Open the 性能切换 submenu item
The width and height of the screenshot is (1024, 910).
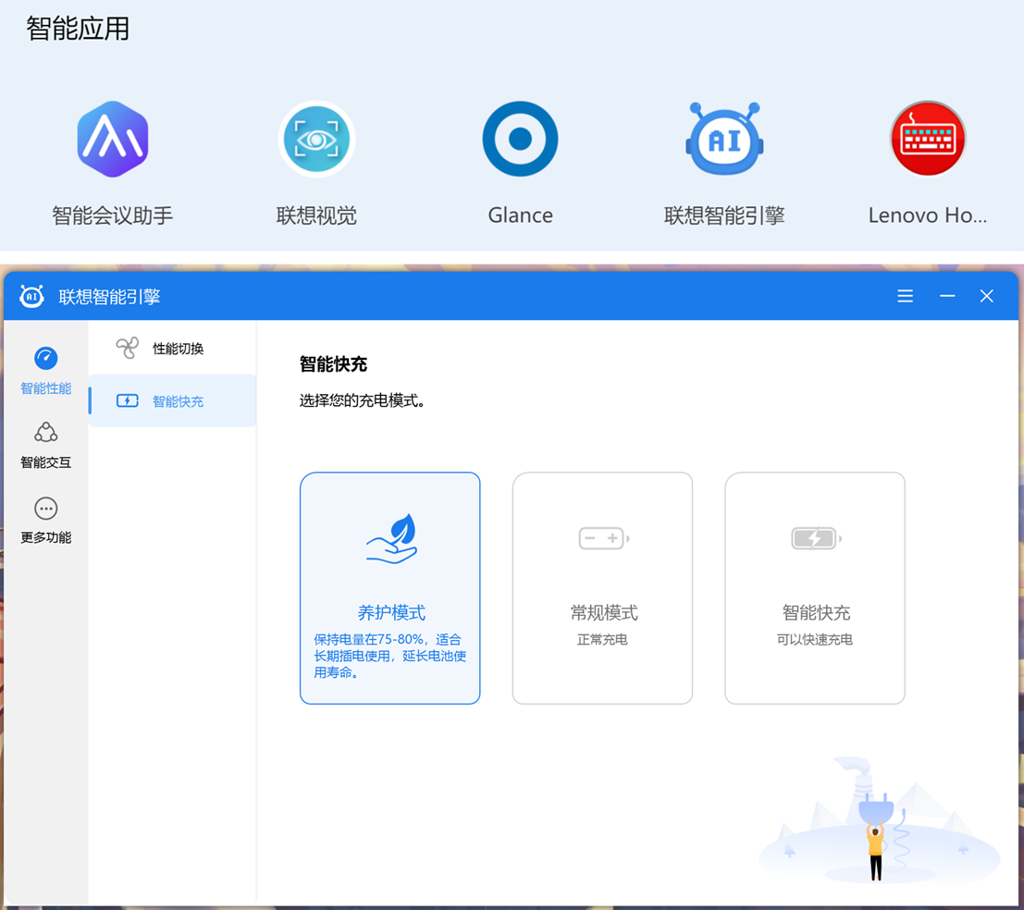[x=172, y=348]
